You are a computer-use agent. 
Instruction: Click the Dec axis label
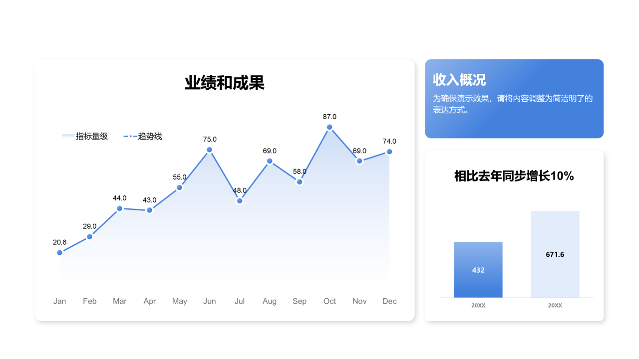(389, 301)
